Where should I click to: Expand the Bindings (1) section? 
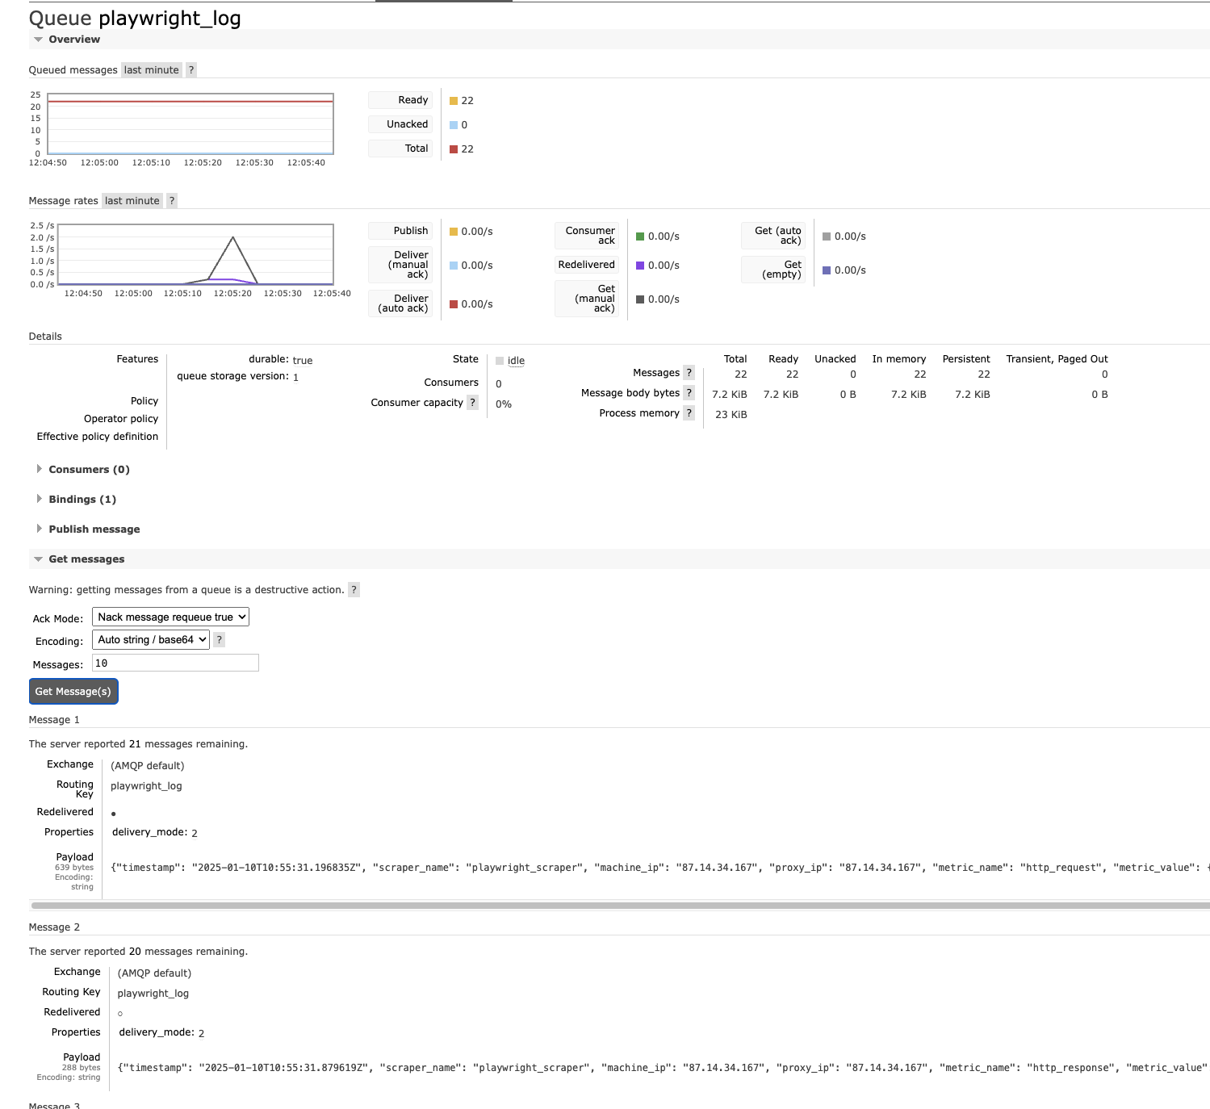coord(82,500)
